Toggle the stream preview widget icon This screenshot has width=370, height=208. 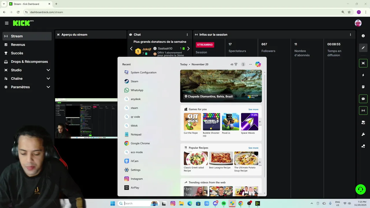point(363,63)
